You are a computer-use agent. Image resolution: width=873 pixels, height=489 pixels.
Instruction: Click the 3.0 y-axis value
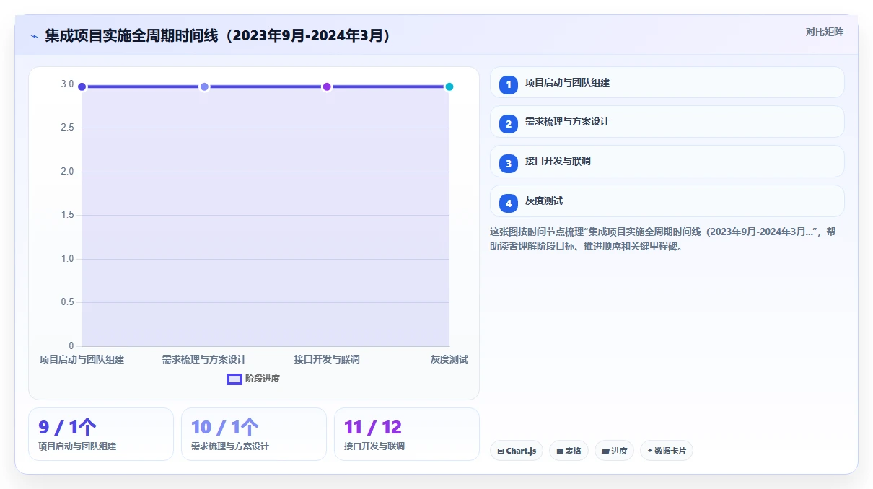click(68, 84)
